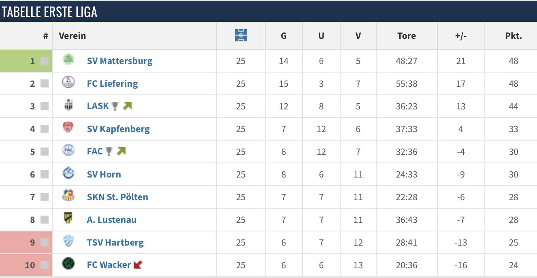Click the Tabelle Erste Liga title bar
Viewport: 537px width, 278px height.
point(268,11)
